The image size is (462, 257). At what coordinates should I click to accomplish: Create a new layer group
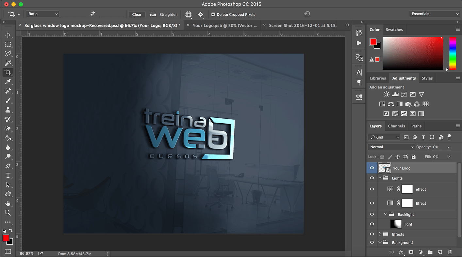(430, 252)
